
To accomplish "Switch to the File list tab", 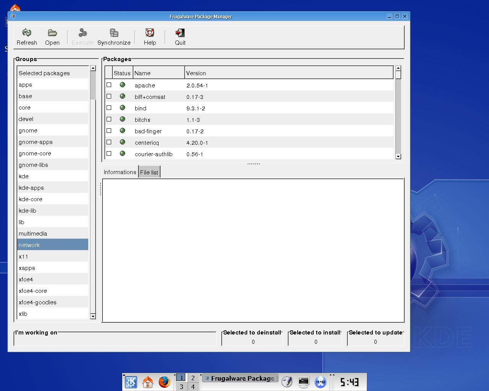I will 149,173.
